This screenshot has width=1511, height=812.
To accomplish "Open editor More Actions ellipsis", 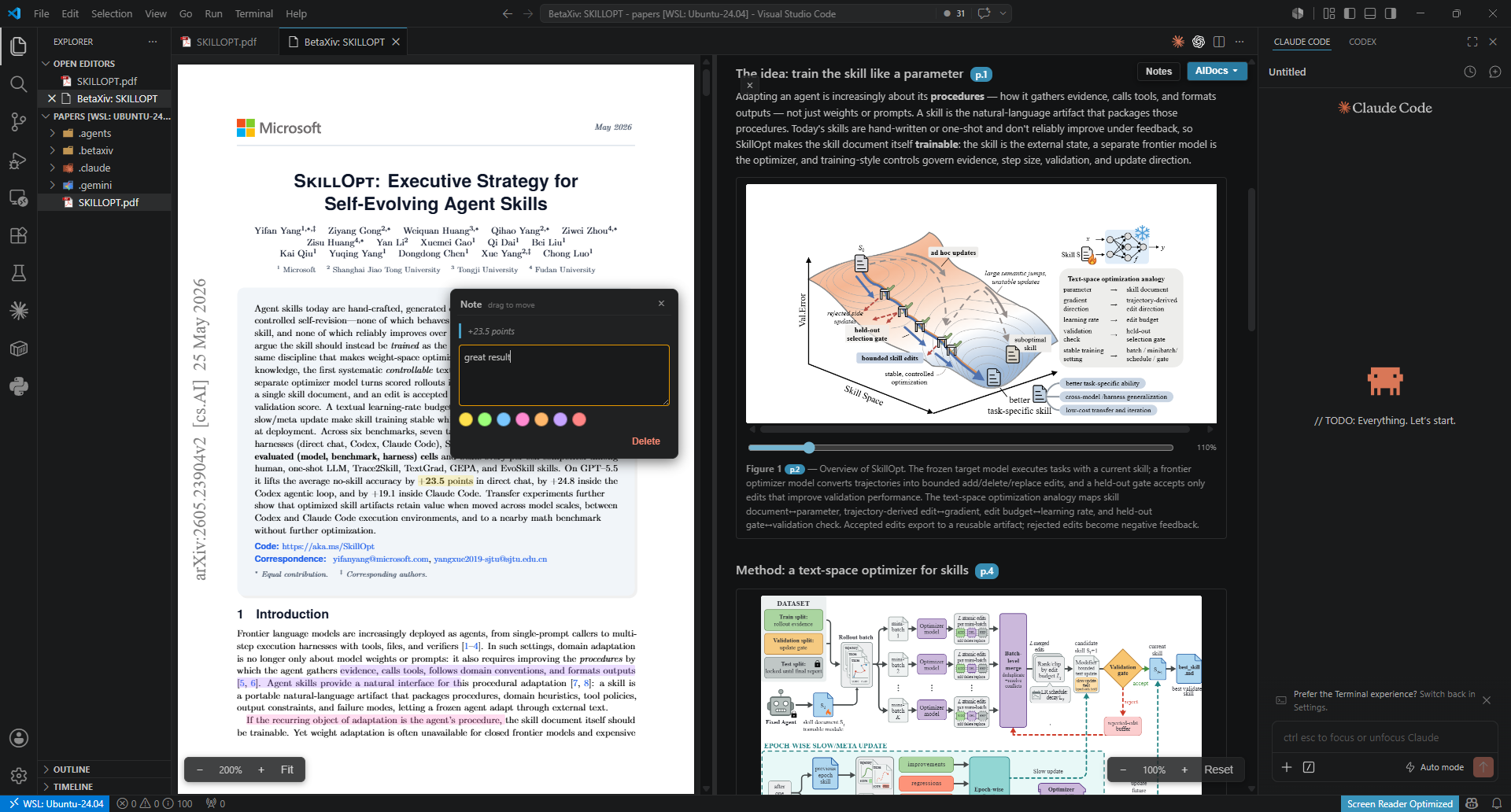I will 1239,42.
